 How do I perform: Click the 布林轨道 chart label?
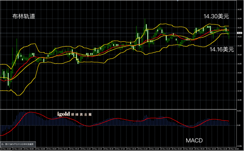tap(24, 16)
